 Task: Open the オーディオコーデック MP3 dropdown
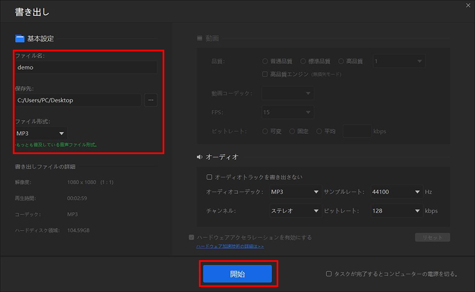[295, 192]
